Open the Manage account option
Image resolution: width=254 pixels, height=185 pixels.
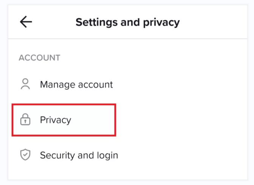tap(128, 84)
